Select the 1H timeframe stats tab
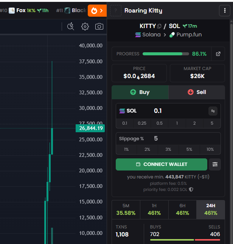The height and width of the screenshot is (244, 233). [154, 210]
